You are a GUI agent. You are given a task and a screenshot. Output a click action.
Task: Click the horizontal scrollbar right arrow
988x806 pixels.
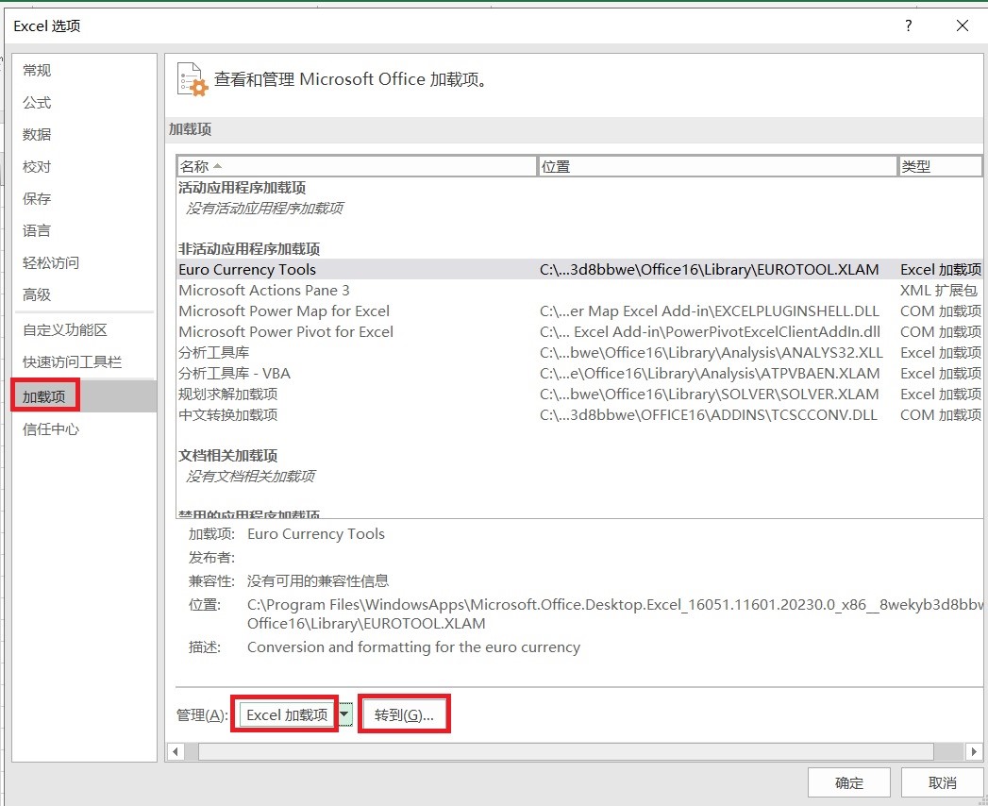click(974, 751)
